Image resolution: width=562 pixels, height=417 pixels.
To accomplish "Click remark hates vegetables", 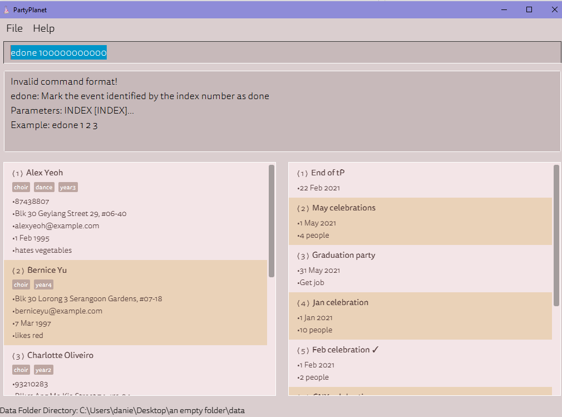I will point(43,251).
